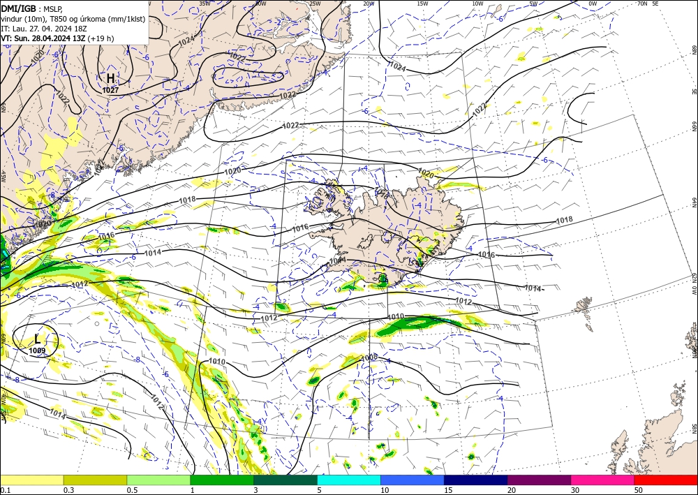
Task: Click the '30' legend value
Action: tap(574, 490)
